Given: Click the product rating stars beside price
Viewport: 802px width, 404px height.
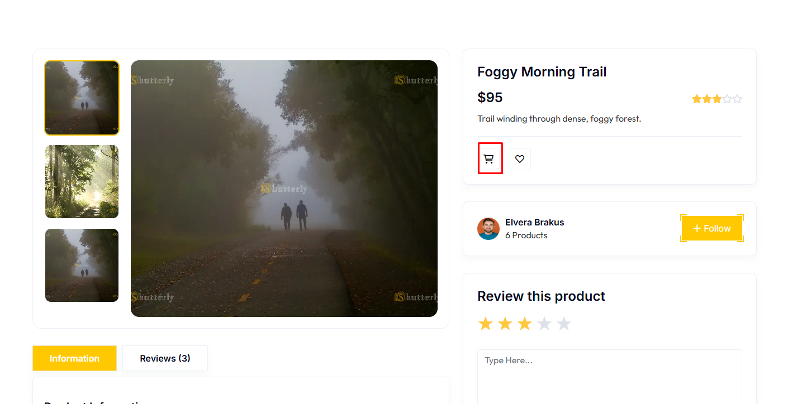Looking at the screenshot, I should pyautogui.click(x=717, y=99).
